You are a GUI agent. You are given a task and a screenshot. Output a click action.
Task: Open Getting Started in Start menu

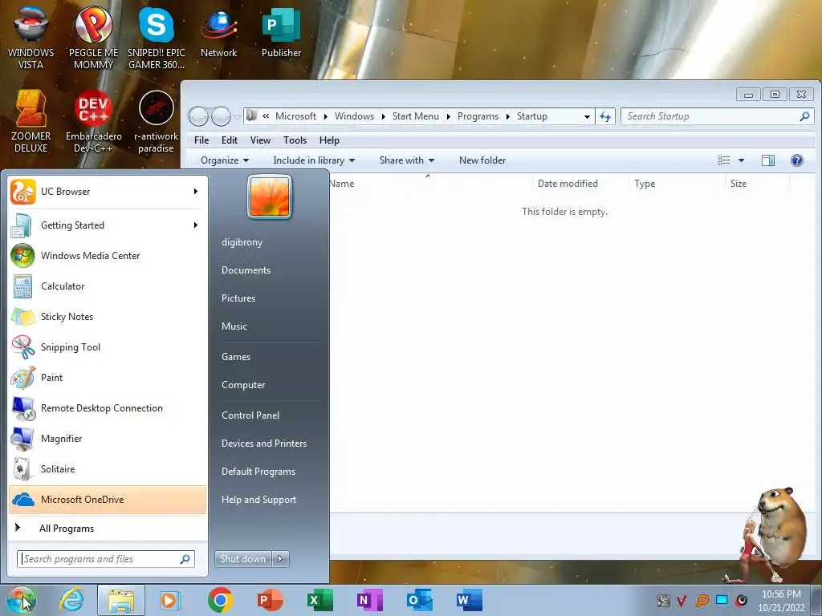click(108, 225)
